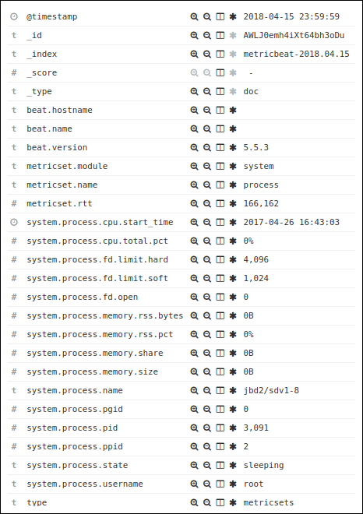Toggle column in table for beat.version
Screen dimensions: 363x514
coord(220,147)
